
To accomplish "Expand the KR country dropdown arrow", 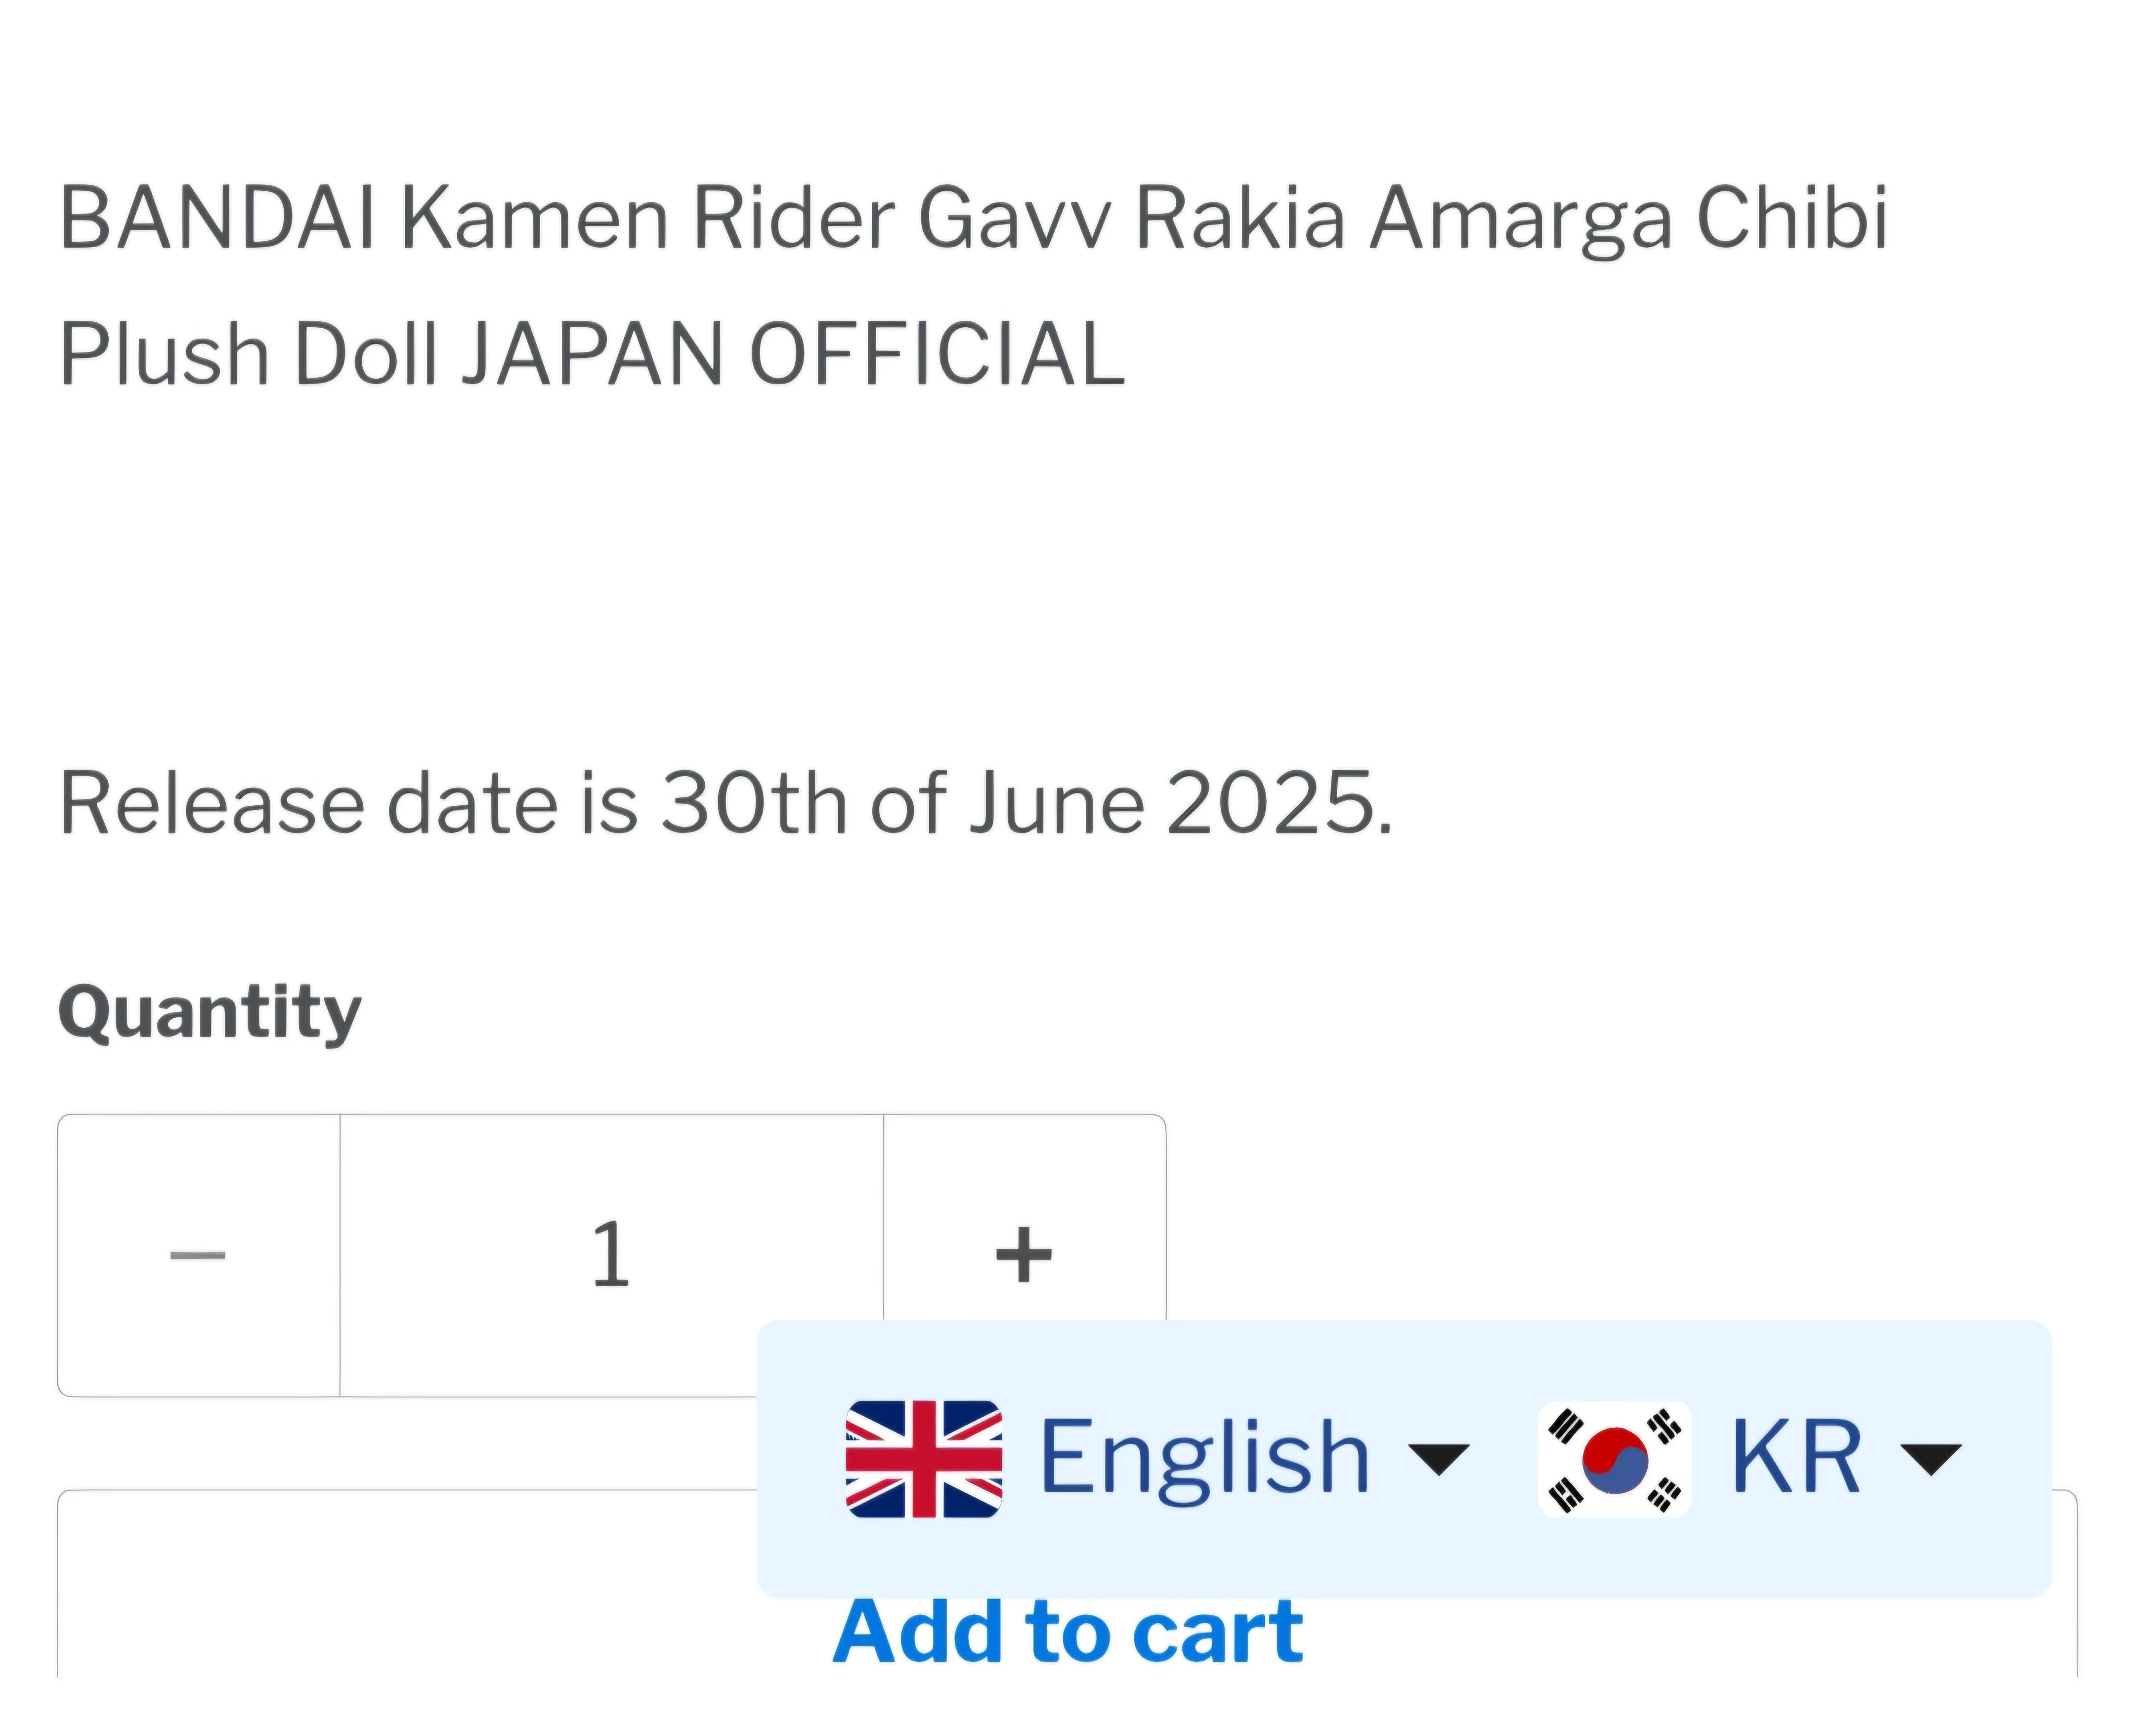I will (x=1930, y=1459).
